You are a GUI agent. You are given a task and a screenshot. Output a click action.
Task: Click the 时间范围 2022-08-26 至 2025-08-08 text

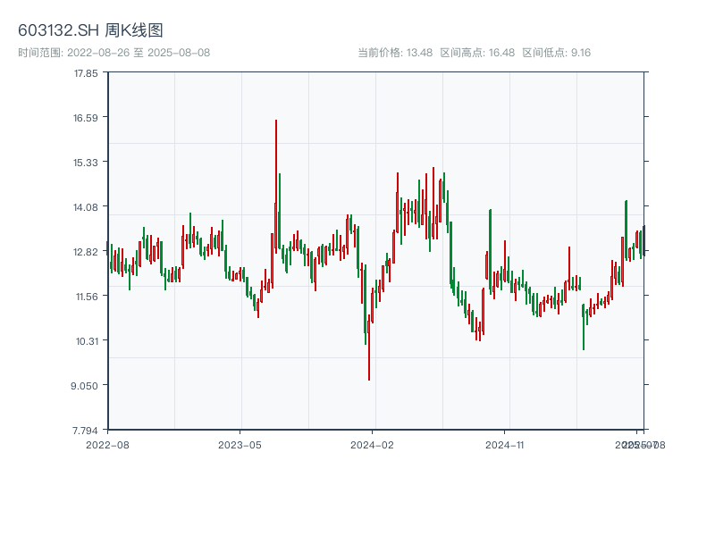click(114, 53)
